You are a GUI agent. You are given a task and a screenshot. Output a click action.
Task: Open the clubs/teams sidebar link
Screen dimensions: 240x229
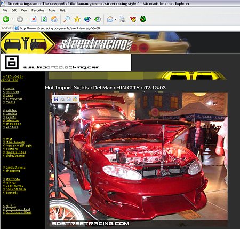(15, 156)
